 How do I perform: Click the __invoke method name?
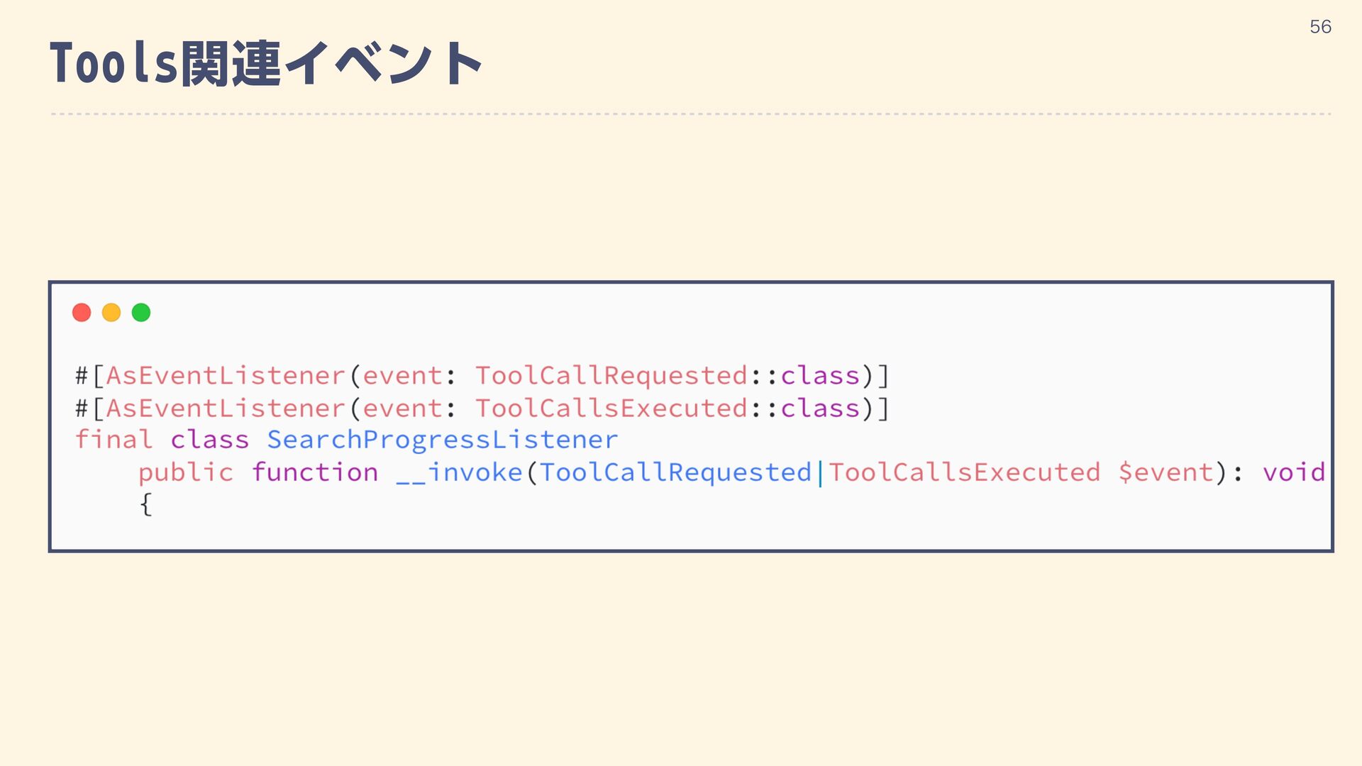[460, 472]
